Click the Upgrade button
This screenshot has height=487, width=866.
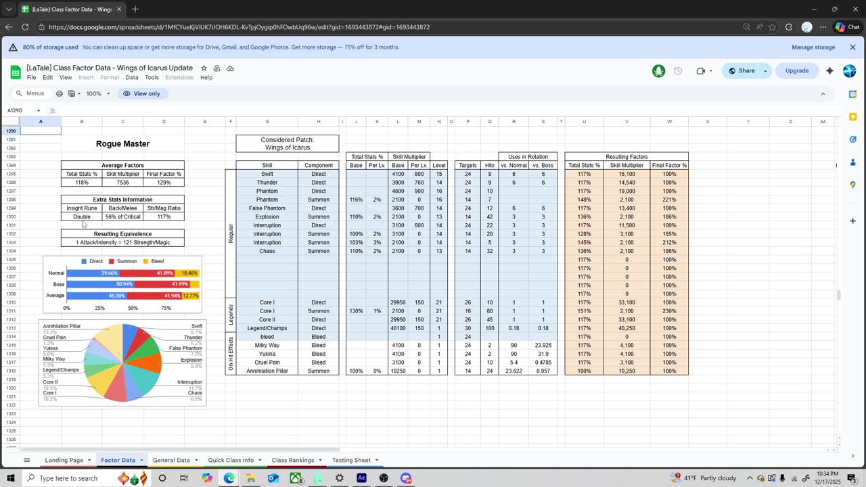[796, 71]
